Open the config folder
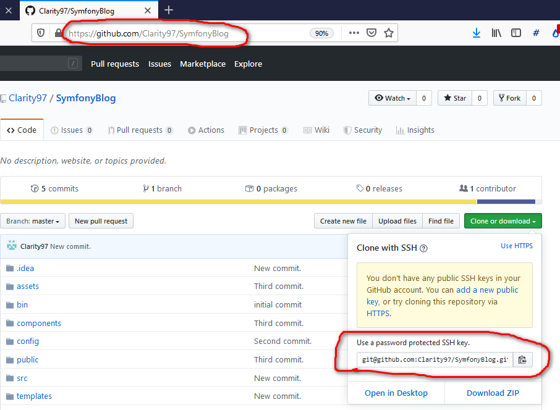 click(x=28, y=341)
